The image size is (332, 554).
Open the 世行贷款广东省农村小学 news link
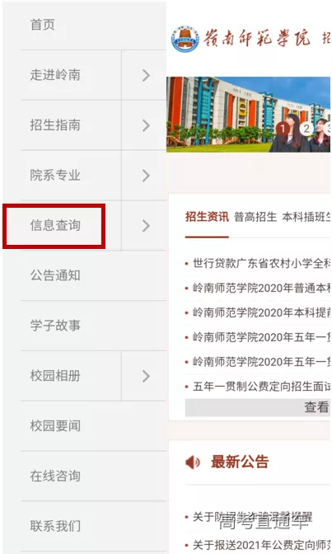[x=261, y=263]
